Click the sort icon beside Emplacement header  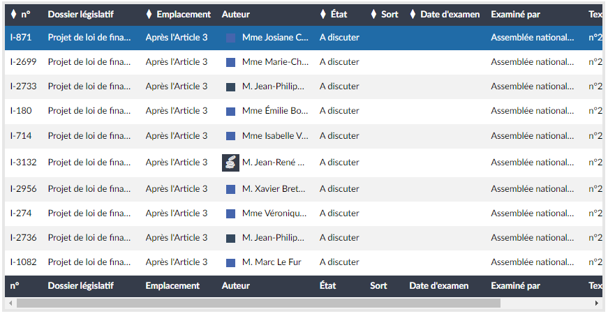pos(149,15)
